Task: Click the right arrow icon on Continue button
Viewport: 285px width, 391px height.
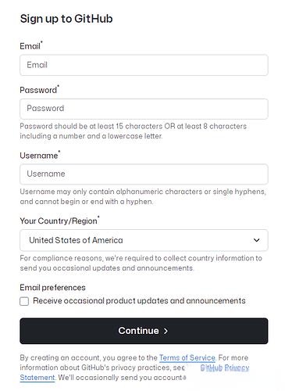Action: [166, 331]
